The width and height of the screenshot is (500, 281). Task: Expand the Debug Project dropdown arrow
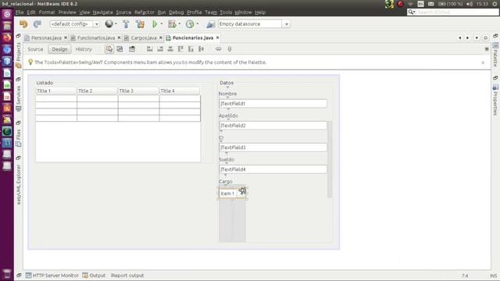point(179,24)
